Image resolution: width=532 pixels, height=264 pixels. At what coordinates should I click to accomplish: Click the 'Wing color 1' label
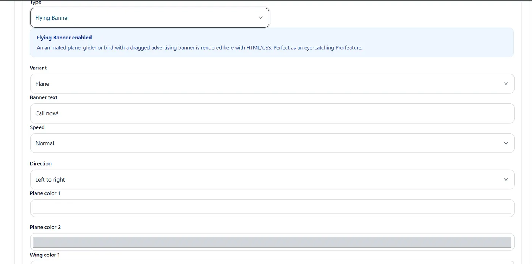(45, 255)
